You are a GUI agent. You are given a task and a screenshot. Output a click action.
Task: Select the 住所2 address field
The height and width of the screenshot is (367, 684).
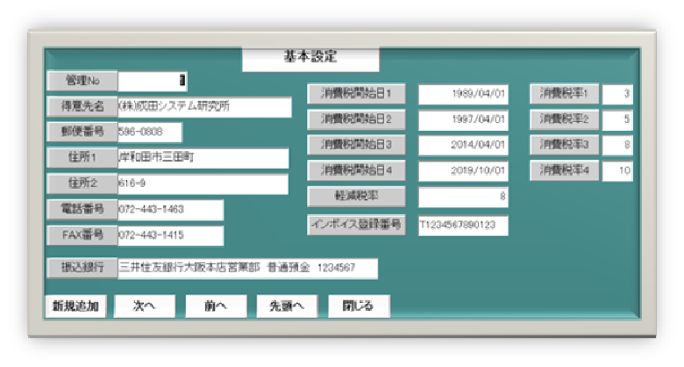203,184
